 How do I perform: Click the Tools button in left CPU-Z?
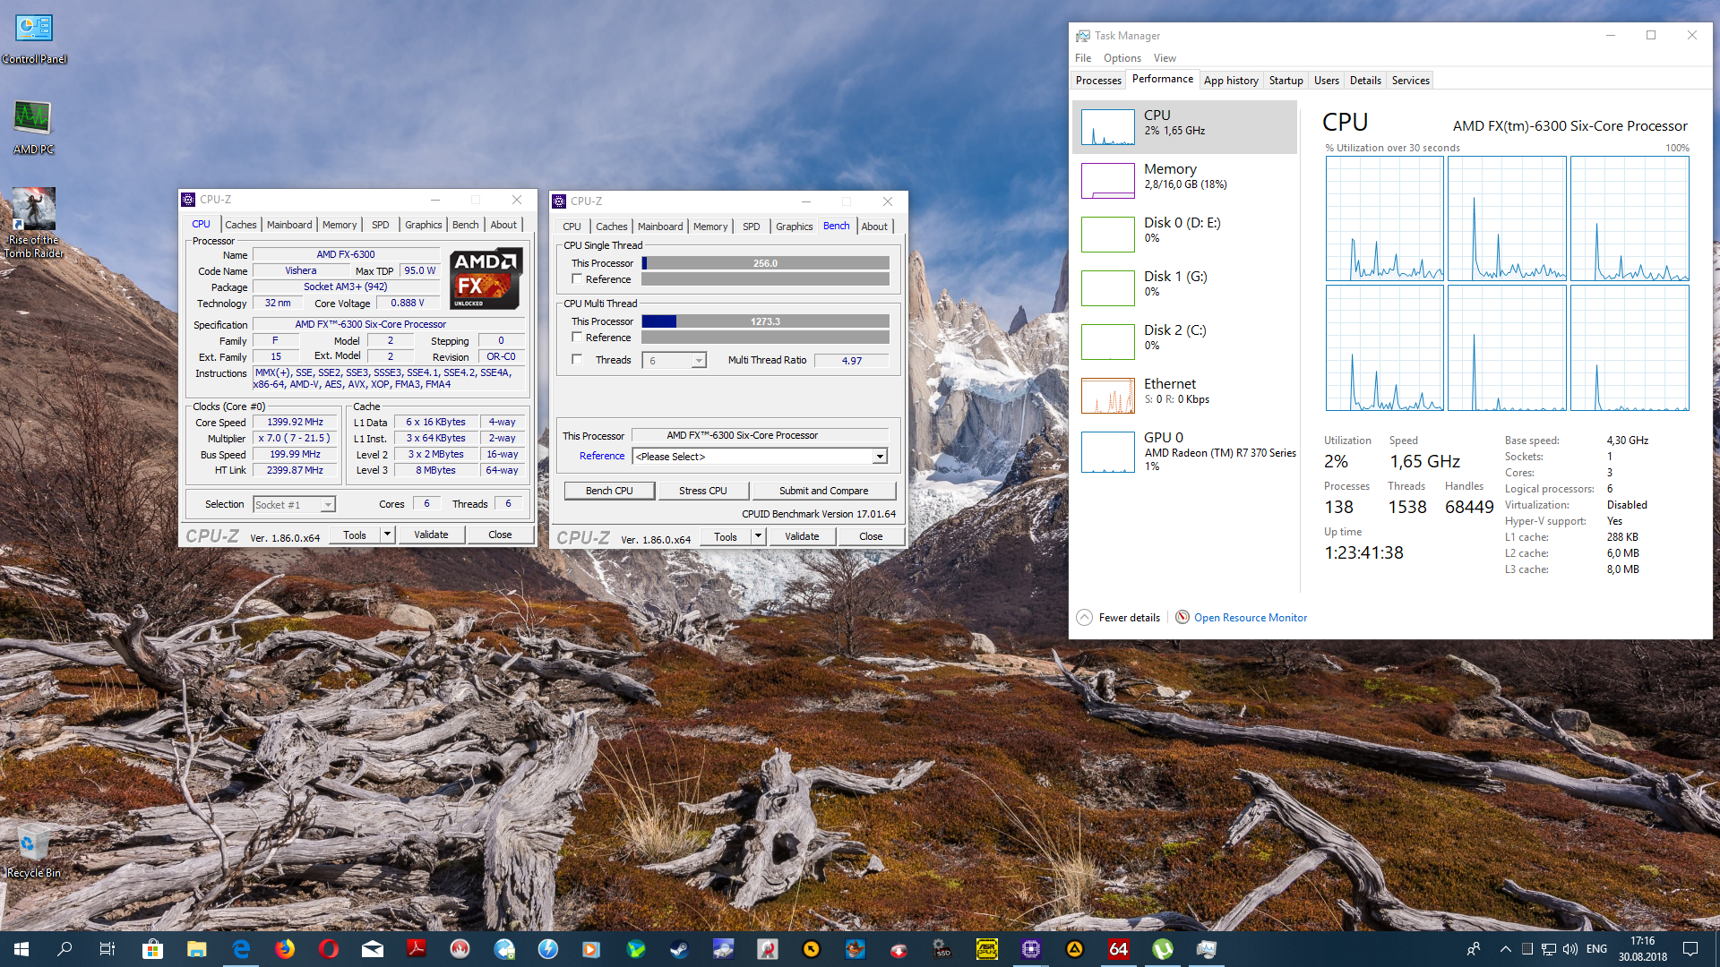coord(355,535)
